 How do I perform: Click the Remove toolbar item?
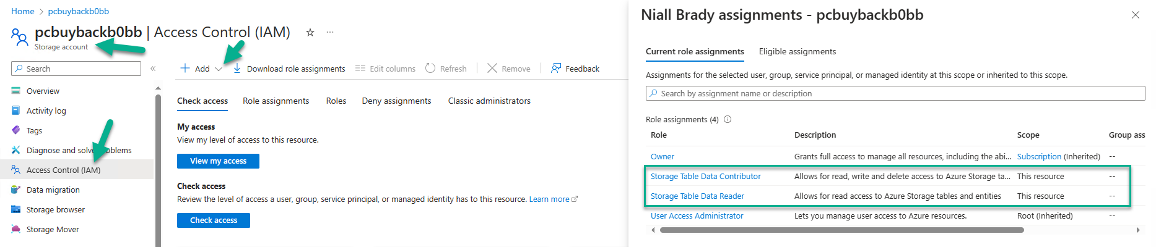point(508,69)
